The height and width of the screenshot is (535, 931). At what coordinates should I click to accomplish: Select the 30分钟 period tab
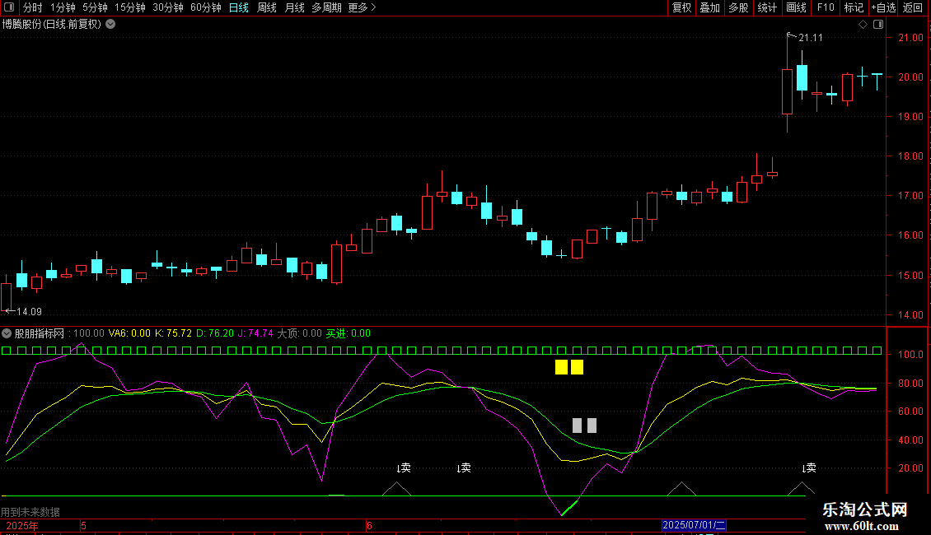[168, 7]
